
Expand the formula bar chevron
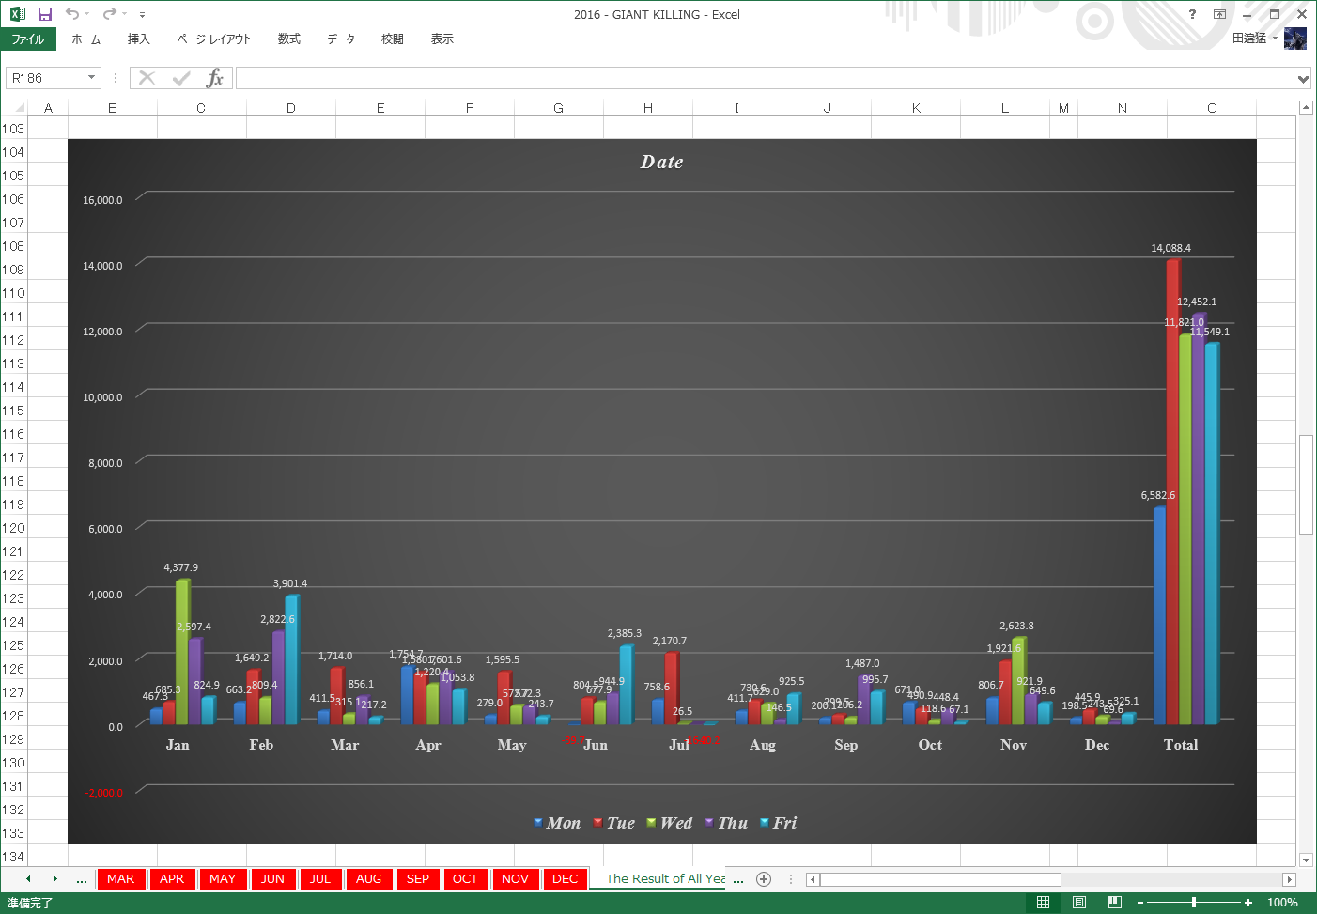[x=1303, y=79]
